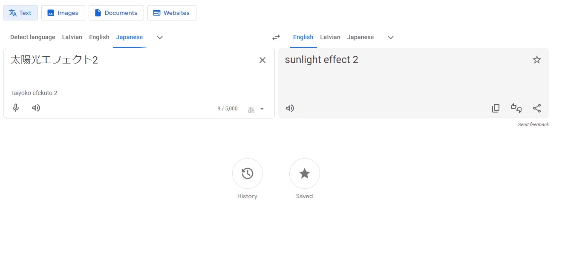The image size is (565, 254).
Task: Switch to Documents translation mode
Action: pos(116,13)
